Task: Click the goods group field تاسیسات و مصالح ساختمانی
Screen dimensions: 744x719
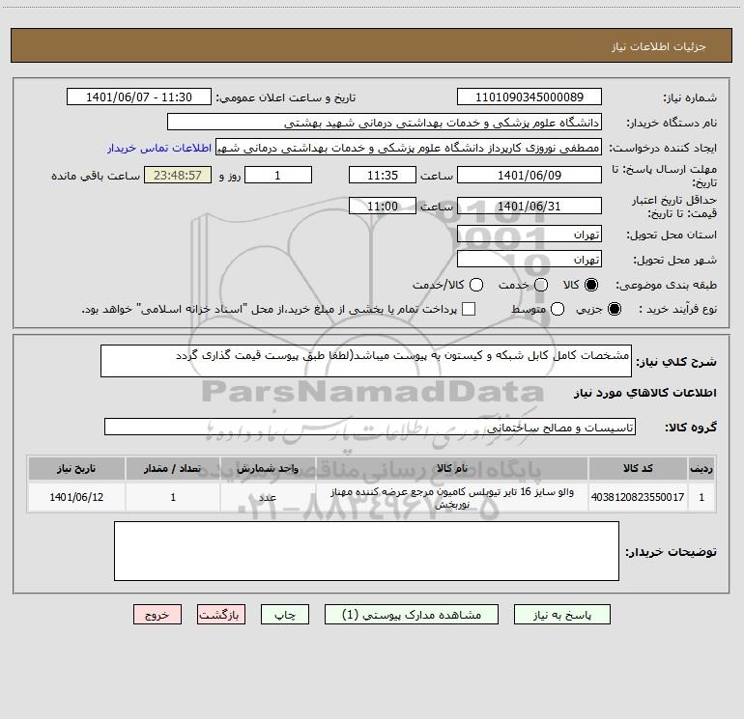Action: 370,427
